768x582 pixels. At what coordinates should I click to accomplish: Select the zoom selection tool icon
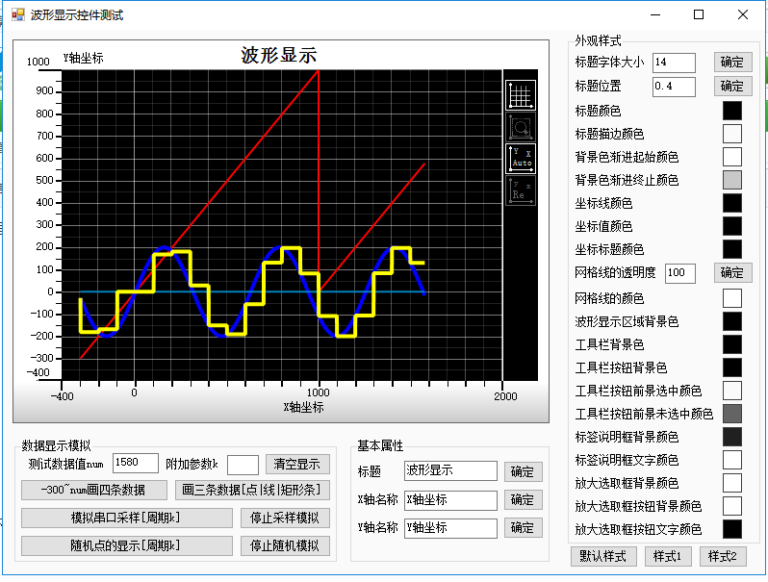(520, 127)
